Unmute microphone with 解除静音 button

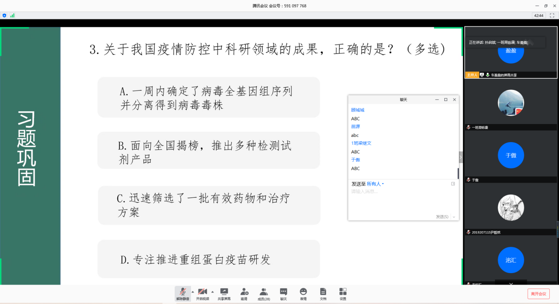[183, 293]
